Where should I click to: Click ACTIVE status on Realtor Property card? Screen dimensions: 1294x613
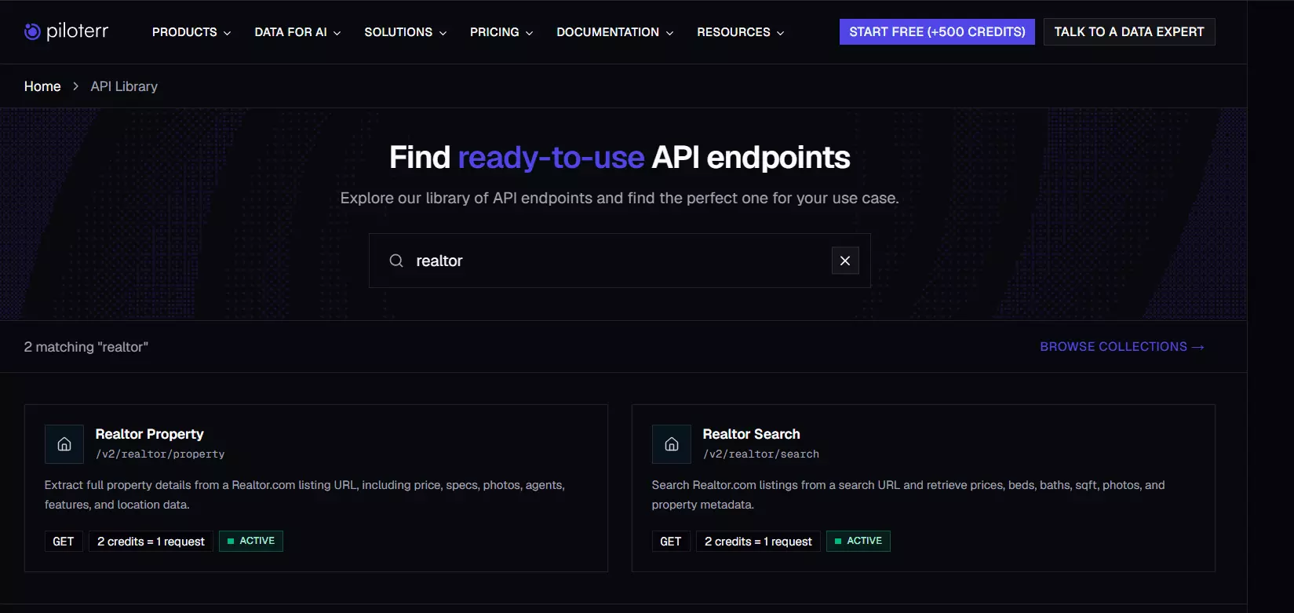coord(251,541)
